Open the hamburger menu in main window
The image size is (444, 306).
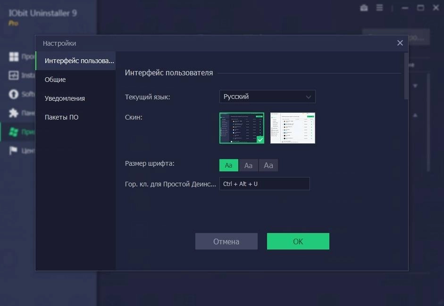(379, 8)
